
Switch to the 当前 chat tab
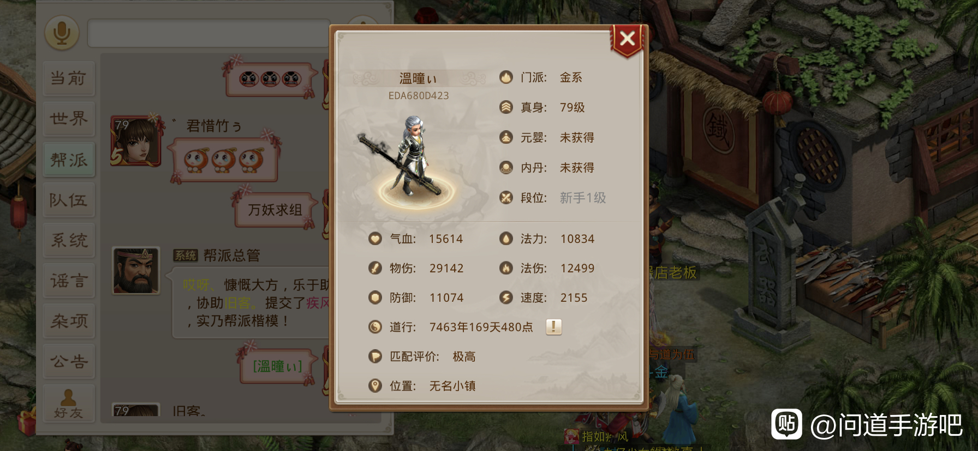tap(69, 78)
